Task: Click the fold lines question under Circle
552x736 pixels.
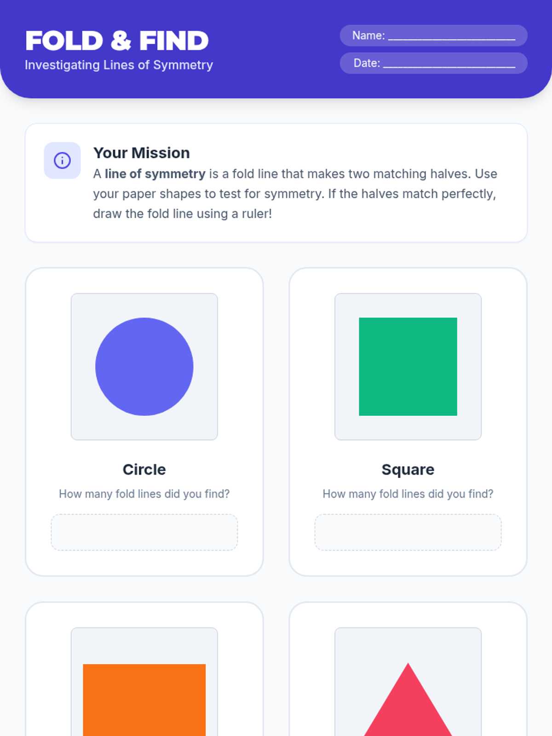Action: click(144, 494)
